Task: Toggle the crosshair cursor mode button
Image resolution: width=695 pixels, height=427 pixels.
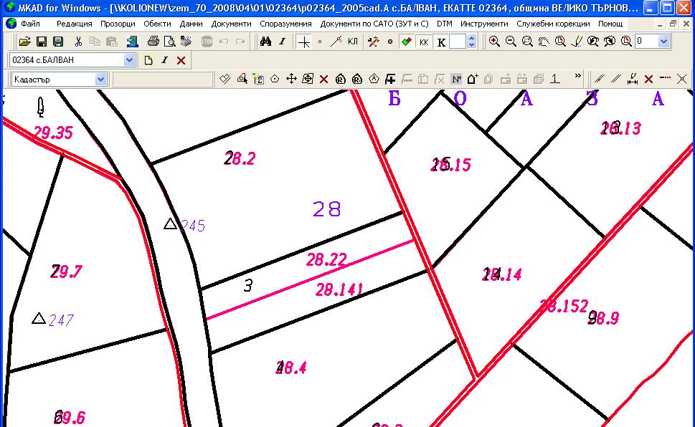Action: tap(304, 42)
